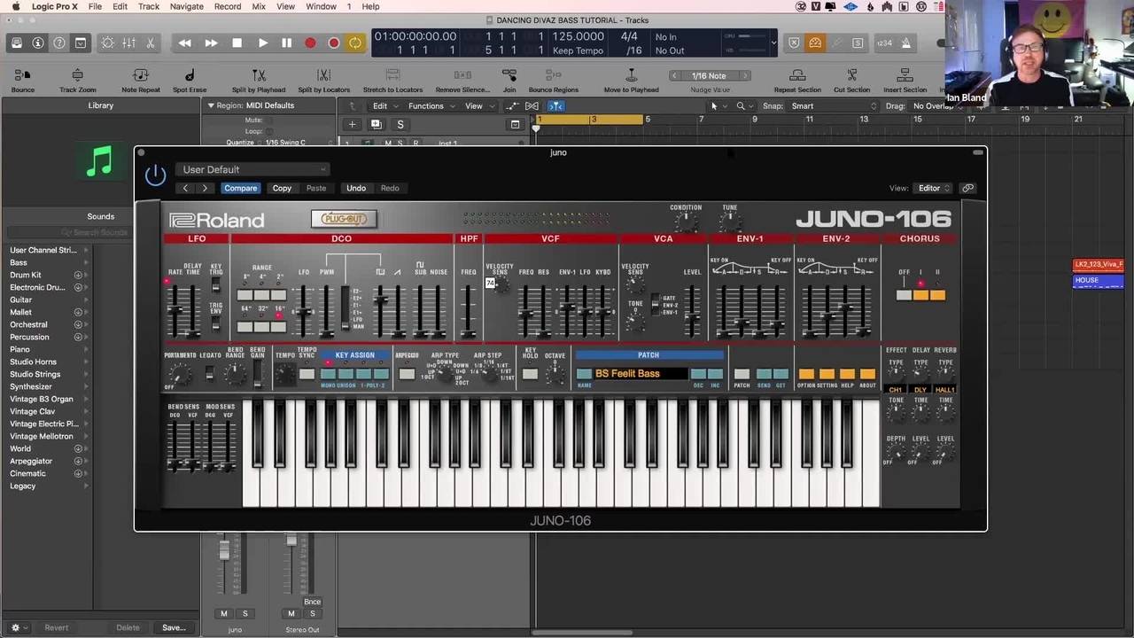Toggle the Juno plugin power button
Screen dimensions: 1134x638
(155, 175)
